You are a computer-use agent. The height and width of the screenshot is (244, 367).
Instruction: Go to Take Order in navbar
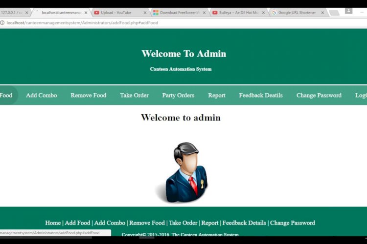135,95
